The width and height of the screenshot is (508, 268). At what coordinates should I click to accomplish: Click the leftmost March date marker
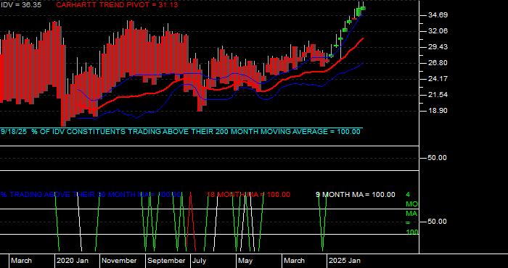click(x=22, y=261)
